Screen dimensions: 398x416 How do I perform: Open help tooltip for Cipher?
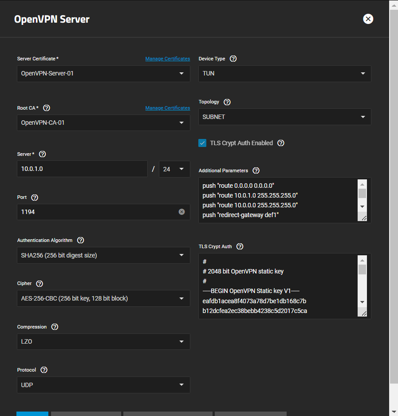pos(39,284)
